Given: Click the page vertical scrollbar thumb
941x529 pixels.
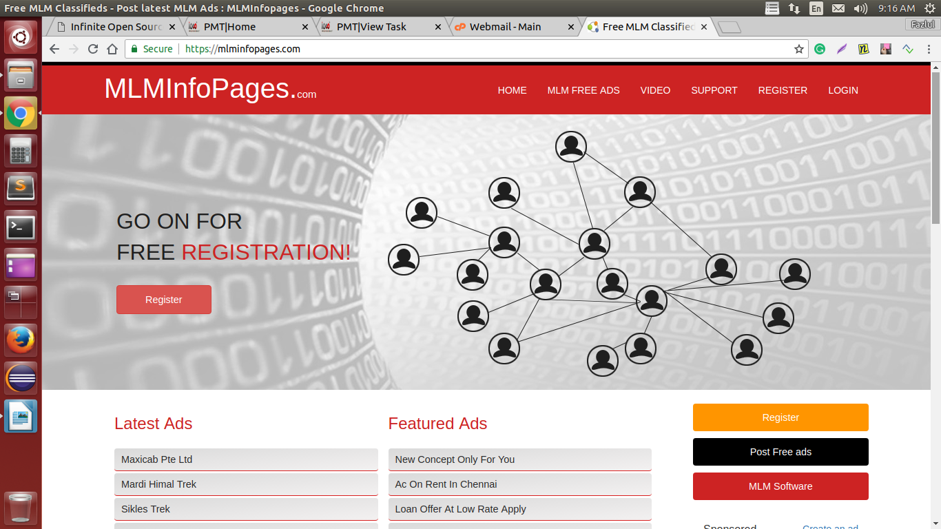Looking at the screenshot, I should 935,147.
